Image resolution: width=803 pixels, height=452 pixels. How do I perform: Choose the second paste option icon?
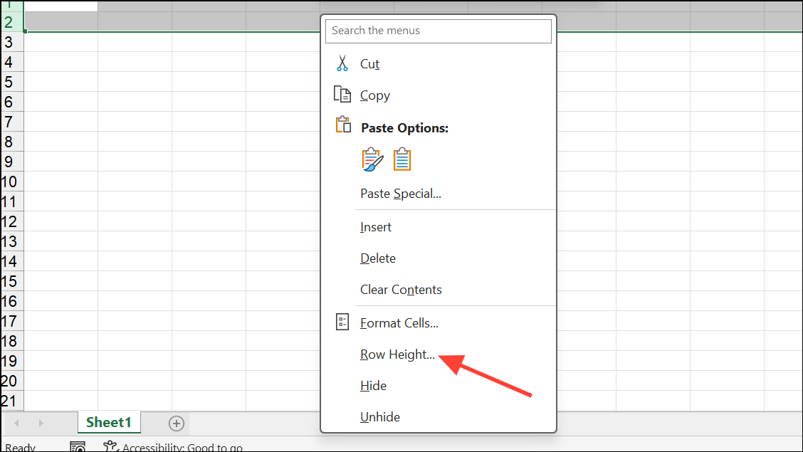(x=402, y=159)
